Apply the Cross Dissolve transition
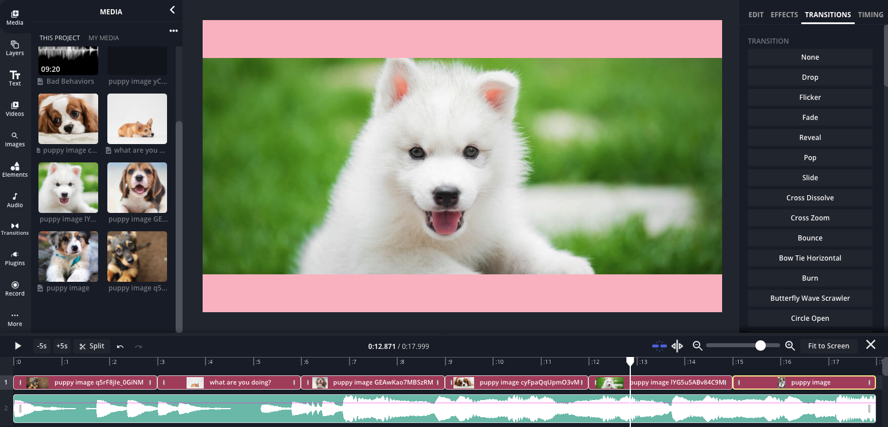The image size is (888, 427). coord(810,197)
